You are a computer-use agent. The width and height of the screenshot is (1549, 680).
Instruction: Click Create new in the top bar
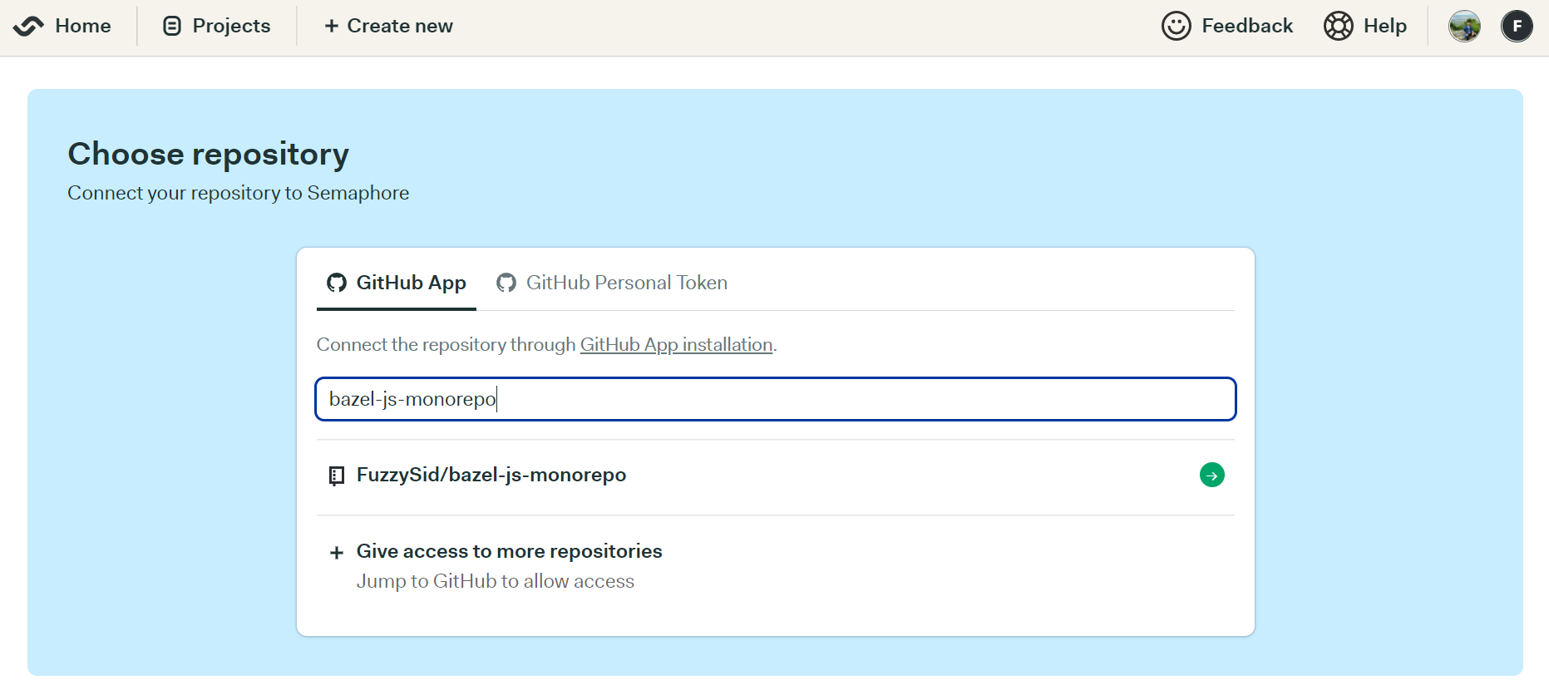pyautogui.click(x=399, y=26)
